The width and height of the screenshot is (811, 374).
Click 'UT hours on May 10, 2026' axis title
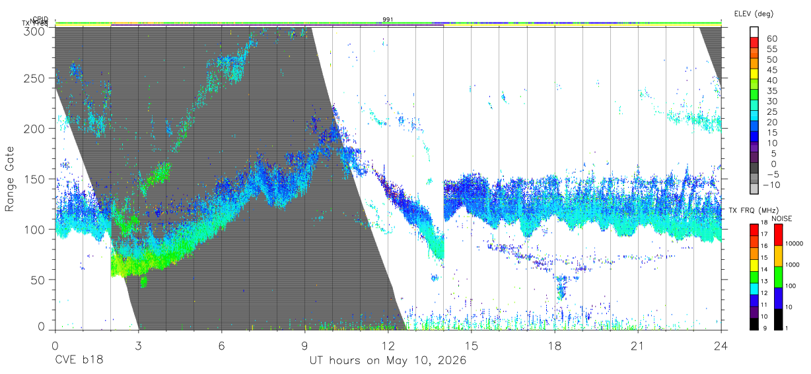coord(388,361)
